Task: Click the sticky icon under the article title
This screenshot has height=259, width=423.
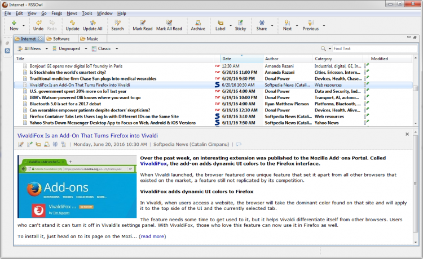Action: [x=30, y=144]
